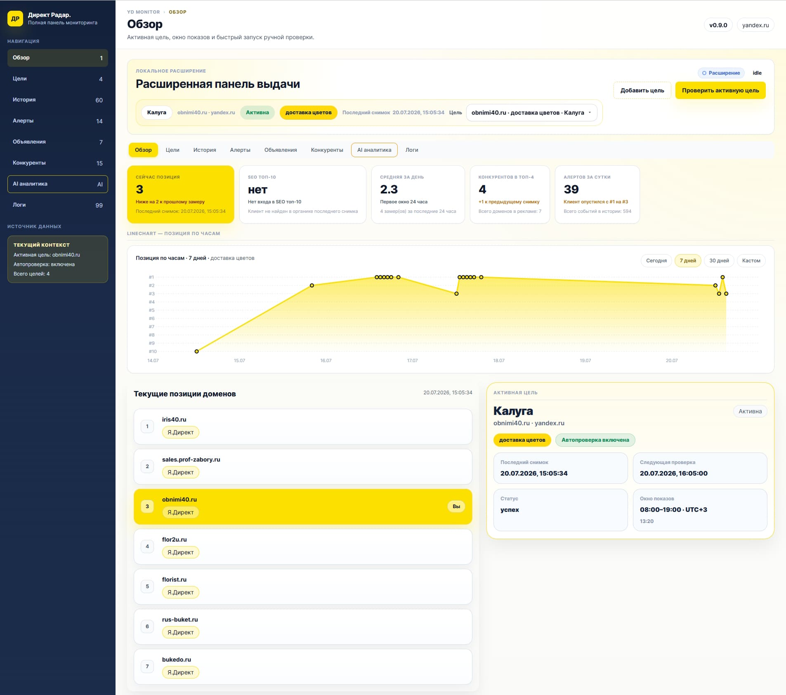Click the sales.prof-zabory.ru domain row
Image resolution: width=786 pixels, height=695 pixels.
(x=303, y=466)
